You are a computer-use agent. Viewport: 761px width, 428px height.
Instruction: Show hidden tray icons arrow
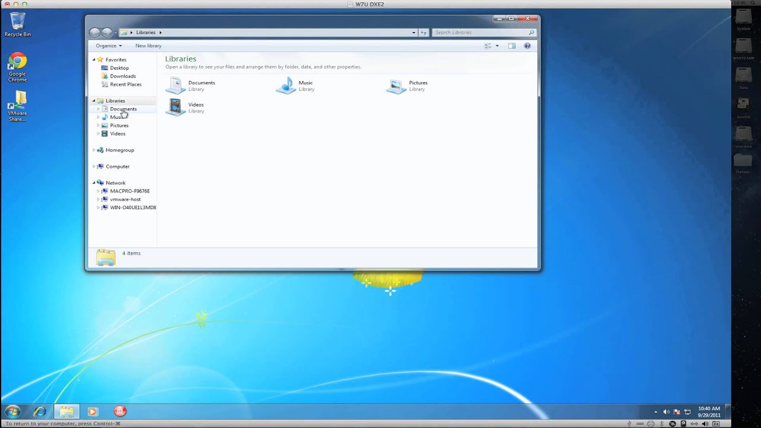(656, 412)
